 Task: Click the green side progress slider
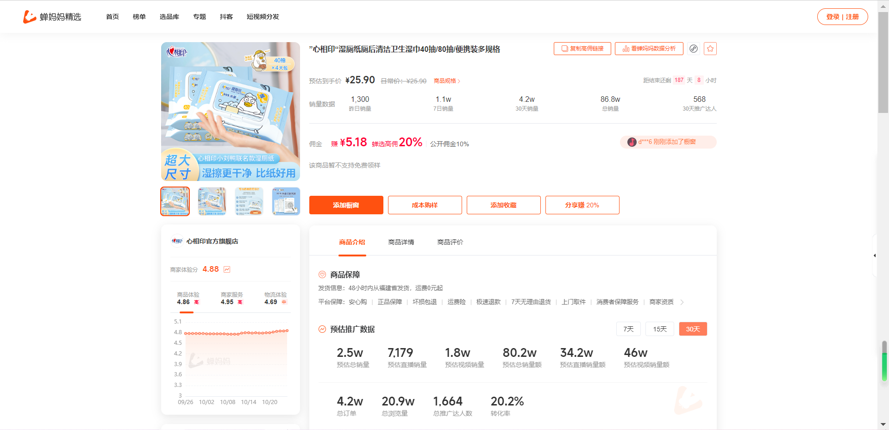pos(884,361)
